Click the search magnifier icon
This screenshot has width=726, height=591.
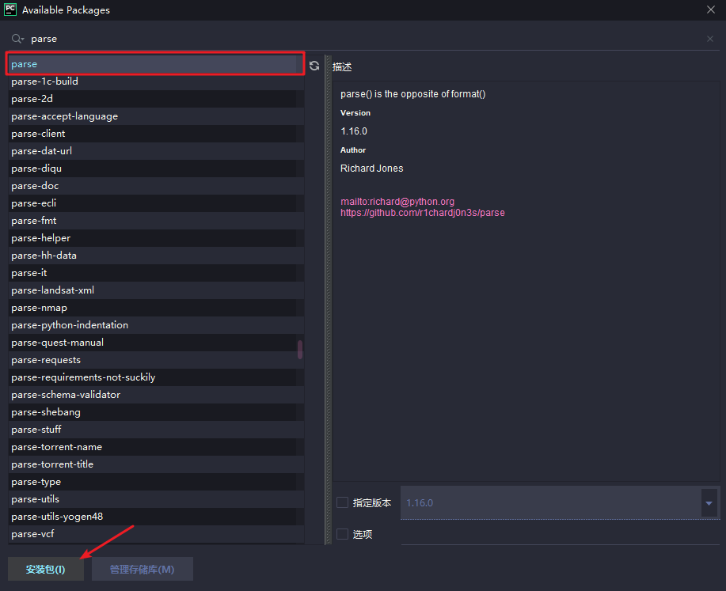[x=17, y=38]
